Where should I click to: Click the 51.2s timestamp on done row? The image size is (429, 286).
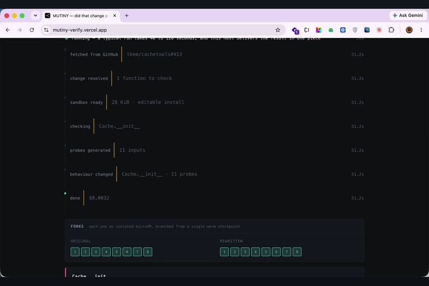(357, 198)
